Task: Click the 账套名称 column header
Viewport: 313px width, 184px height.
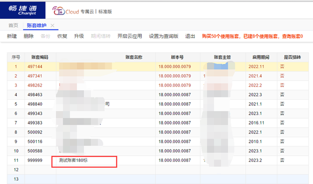Action: tap(134, 57)
